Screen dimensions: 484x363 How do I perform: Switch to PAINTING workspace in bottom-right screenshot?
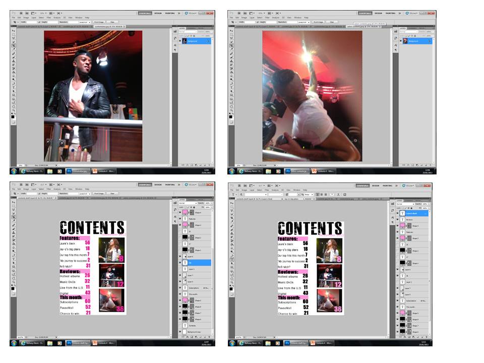pos(387,186)
